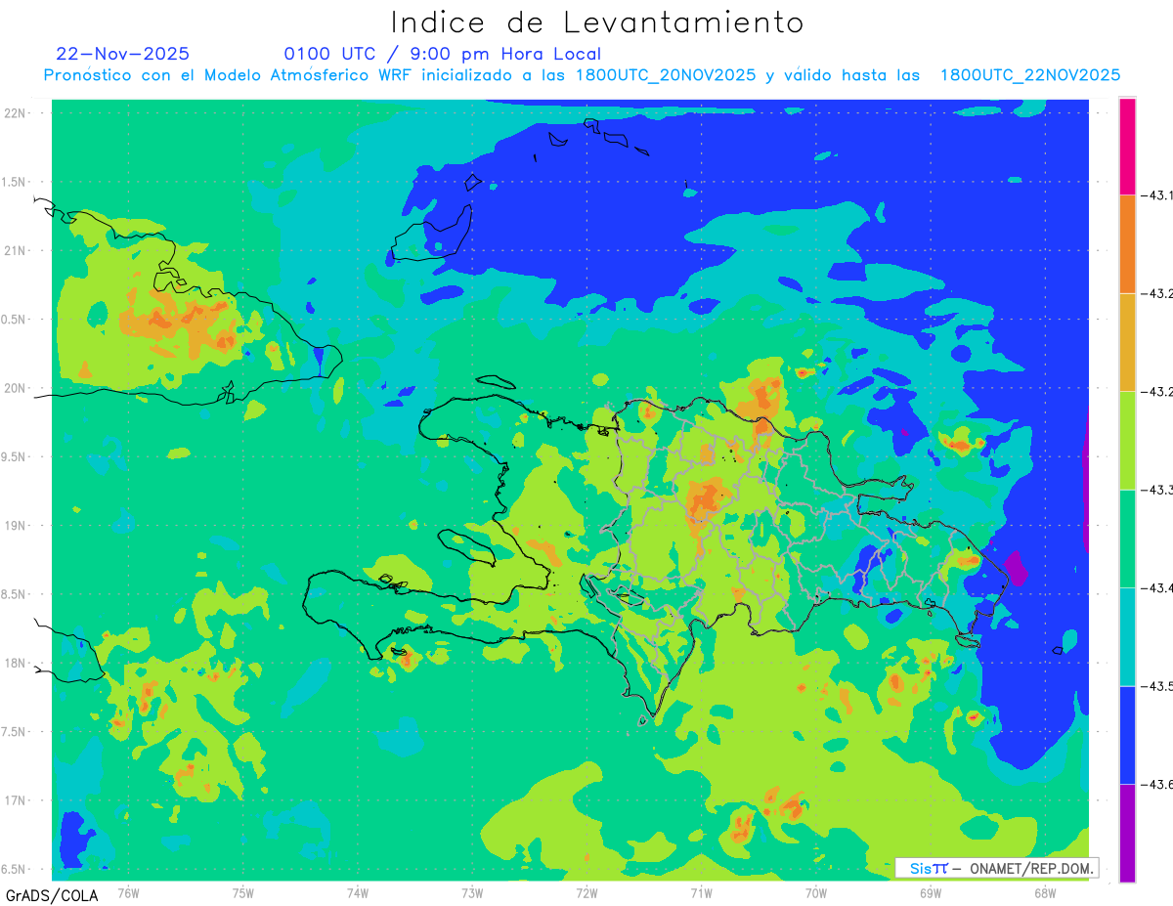Click the 75W longitude axis label
The width and height of the screenshot is (1173, 906).
click(x=243, y=892)
